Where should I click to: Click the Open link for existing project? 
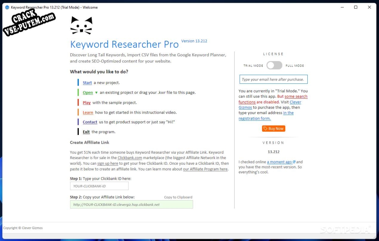pos(88,93)
